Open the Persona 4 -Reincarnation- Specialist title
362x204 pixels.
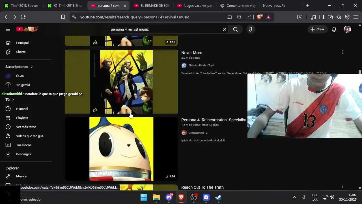(x=214, y=120)
